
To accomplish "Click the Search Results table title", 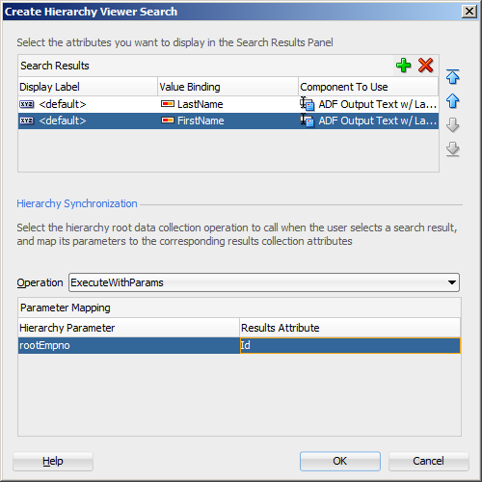I will 55,66.
